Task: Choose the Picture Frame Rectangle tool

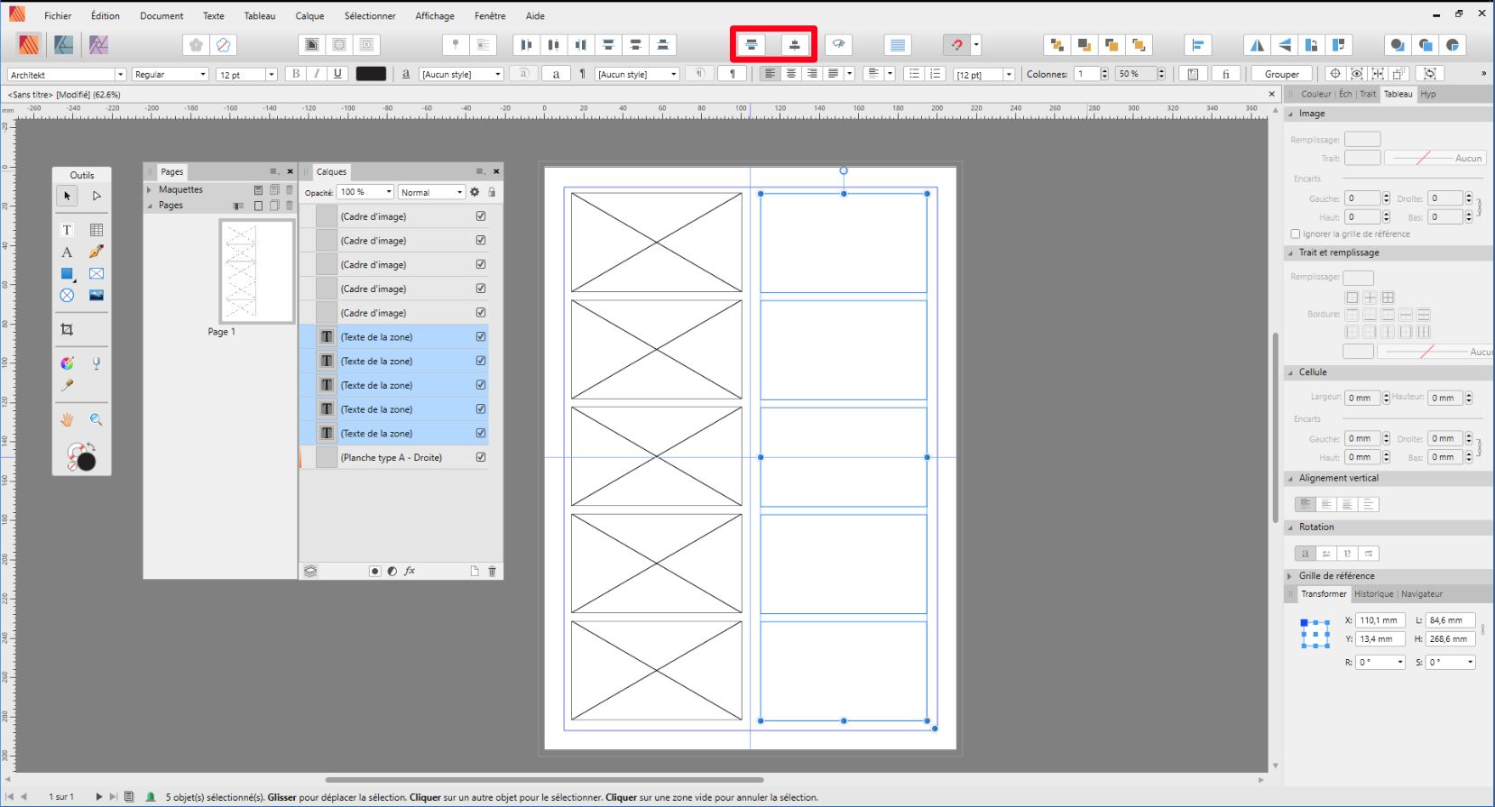Action: [97, 274]
